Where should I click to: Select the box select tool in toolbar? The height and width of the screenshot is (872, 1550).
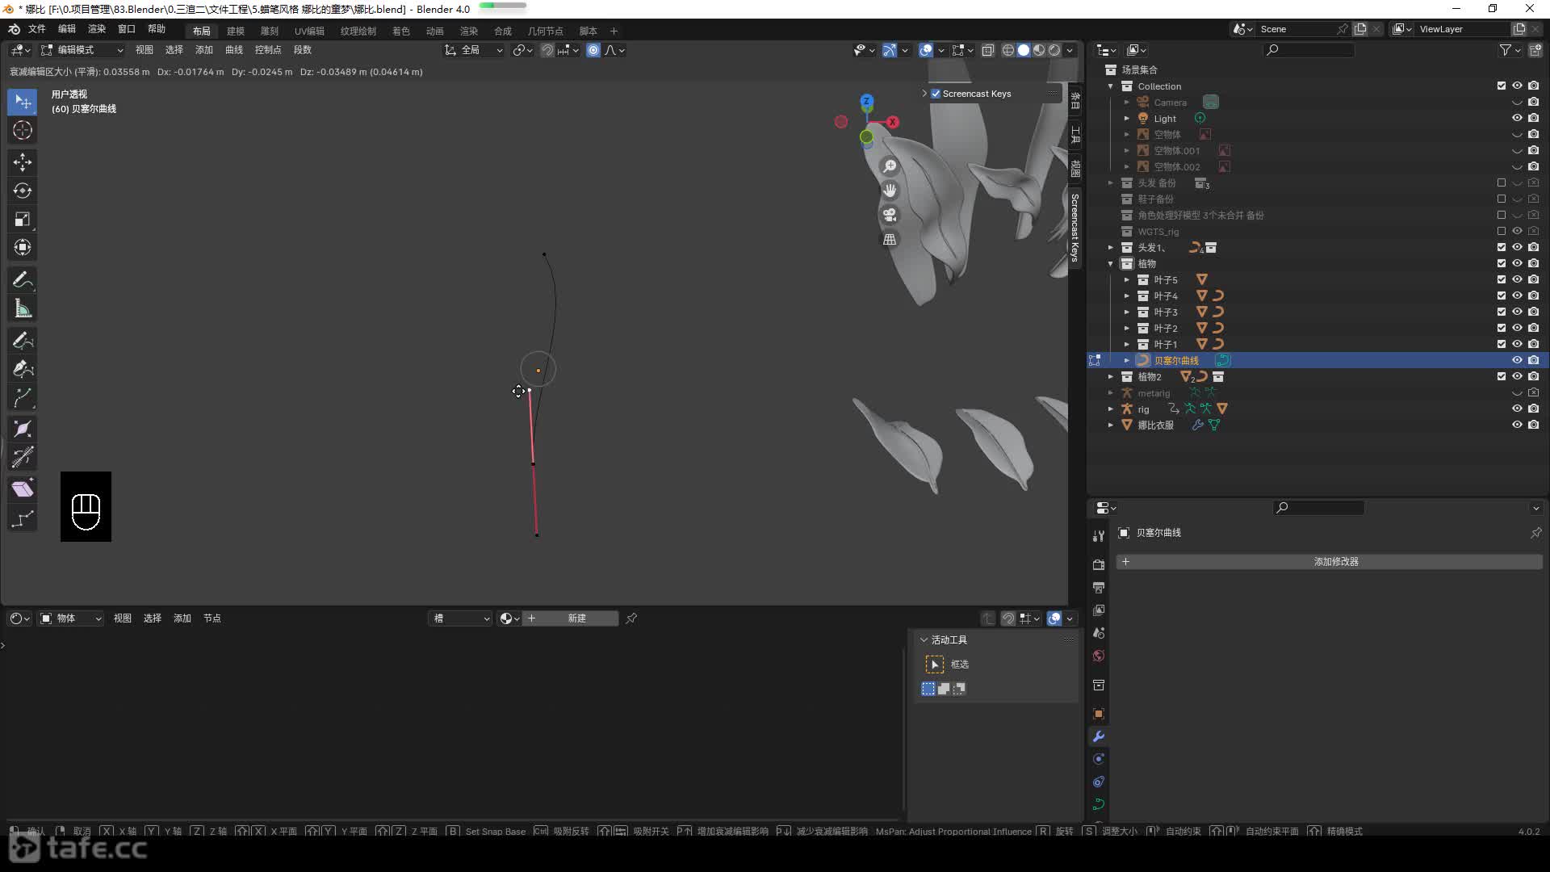(x=23, y=102)
